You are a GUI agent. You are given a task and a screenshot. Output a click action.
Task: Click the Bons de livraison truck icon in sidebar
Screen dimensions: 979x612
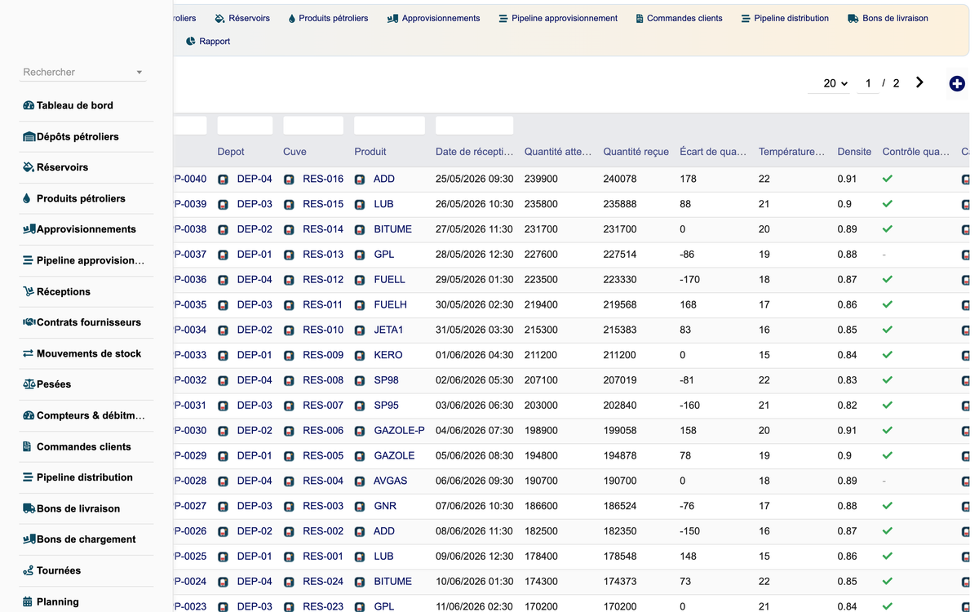pyautogui.click(x=29, y=508)
